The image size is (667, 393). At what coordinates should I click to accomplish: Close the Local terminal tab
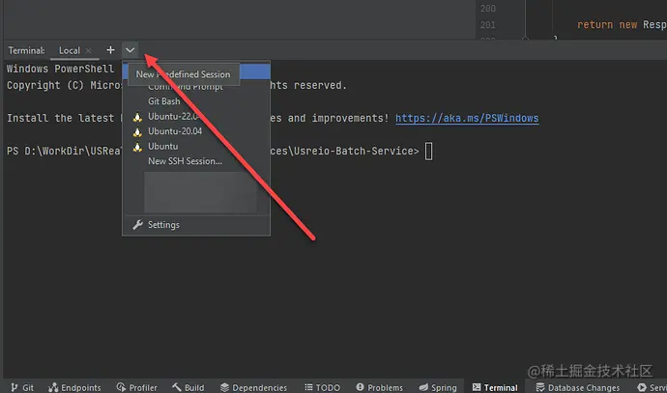[89, 50]
